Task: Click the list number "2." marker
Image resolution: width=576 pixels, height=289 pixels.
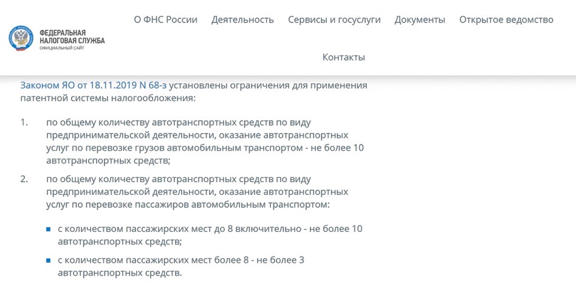Action: tap(24, 179)
